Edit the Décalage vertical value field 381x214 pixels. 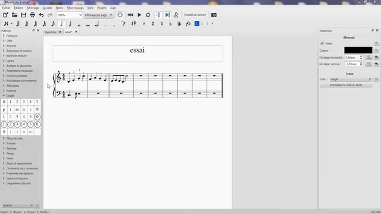pos(354,64)
